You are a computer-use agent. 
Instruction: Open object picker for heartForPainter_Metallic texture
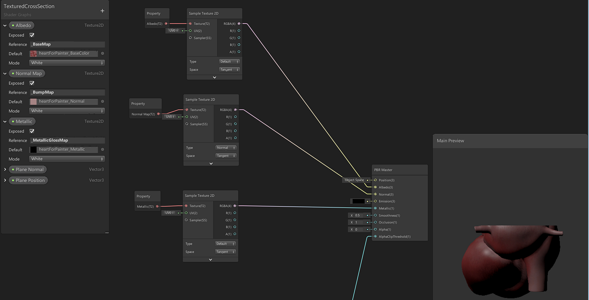[103, 149]
